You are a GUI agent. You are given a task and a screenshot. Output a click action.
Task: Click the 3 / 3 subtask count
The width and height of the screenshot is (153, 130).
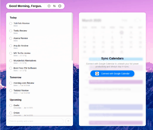tap(22, 56)
